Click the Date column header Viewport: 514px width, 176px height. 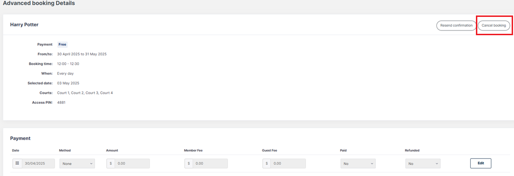pos(15,151)
